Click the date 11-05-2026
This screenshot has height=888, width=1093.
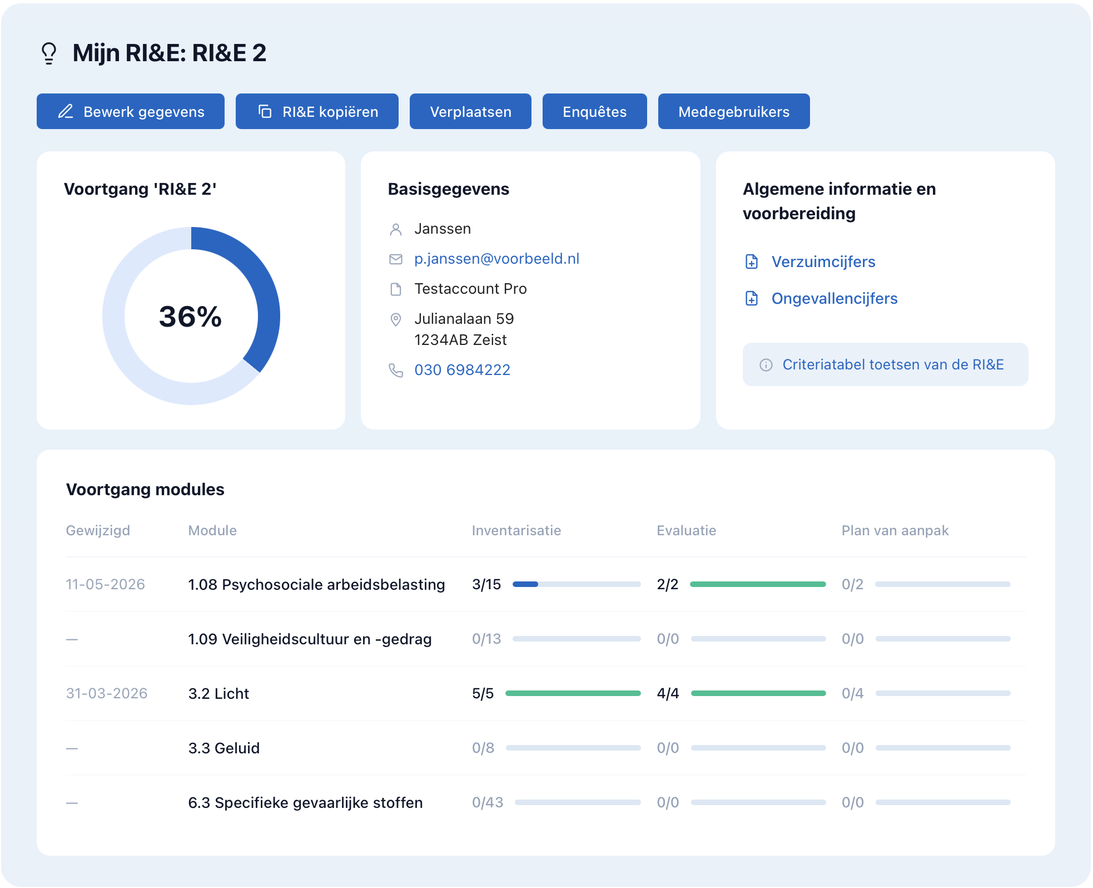coord(106,584)
